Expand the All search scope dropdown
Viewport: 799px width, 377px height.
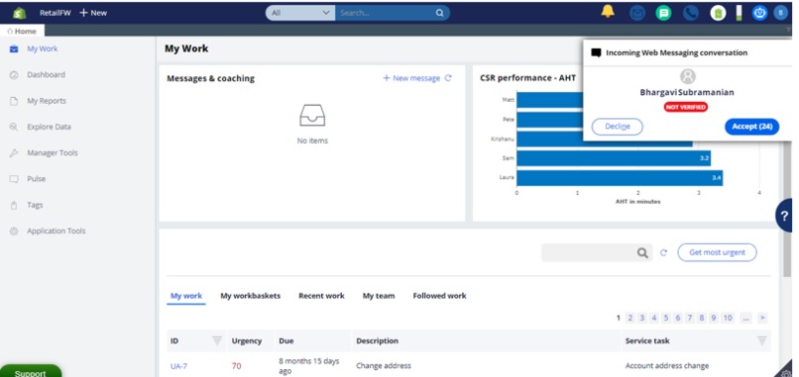300,13
